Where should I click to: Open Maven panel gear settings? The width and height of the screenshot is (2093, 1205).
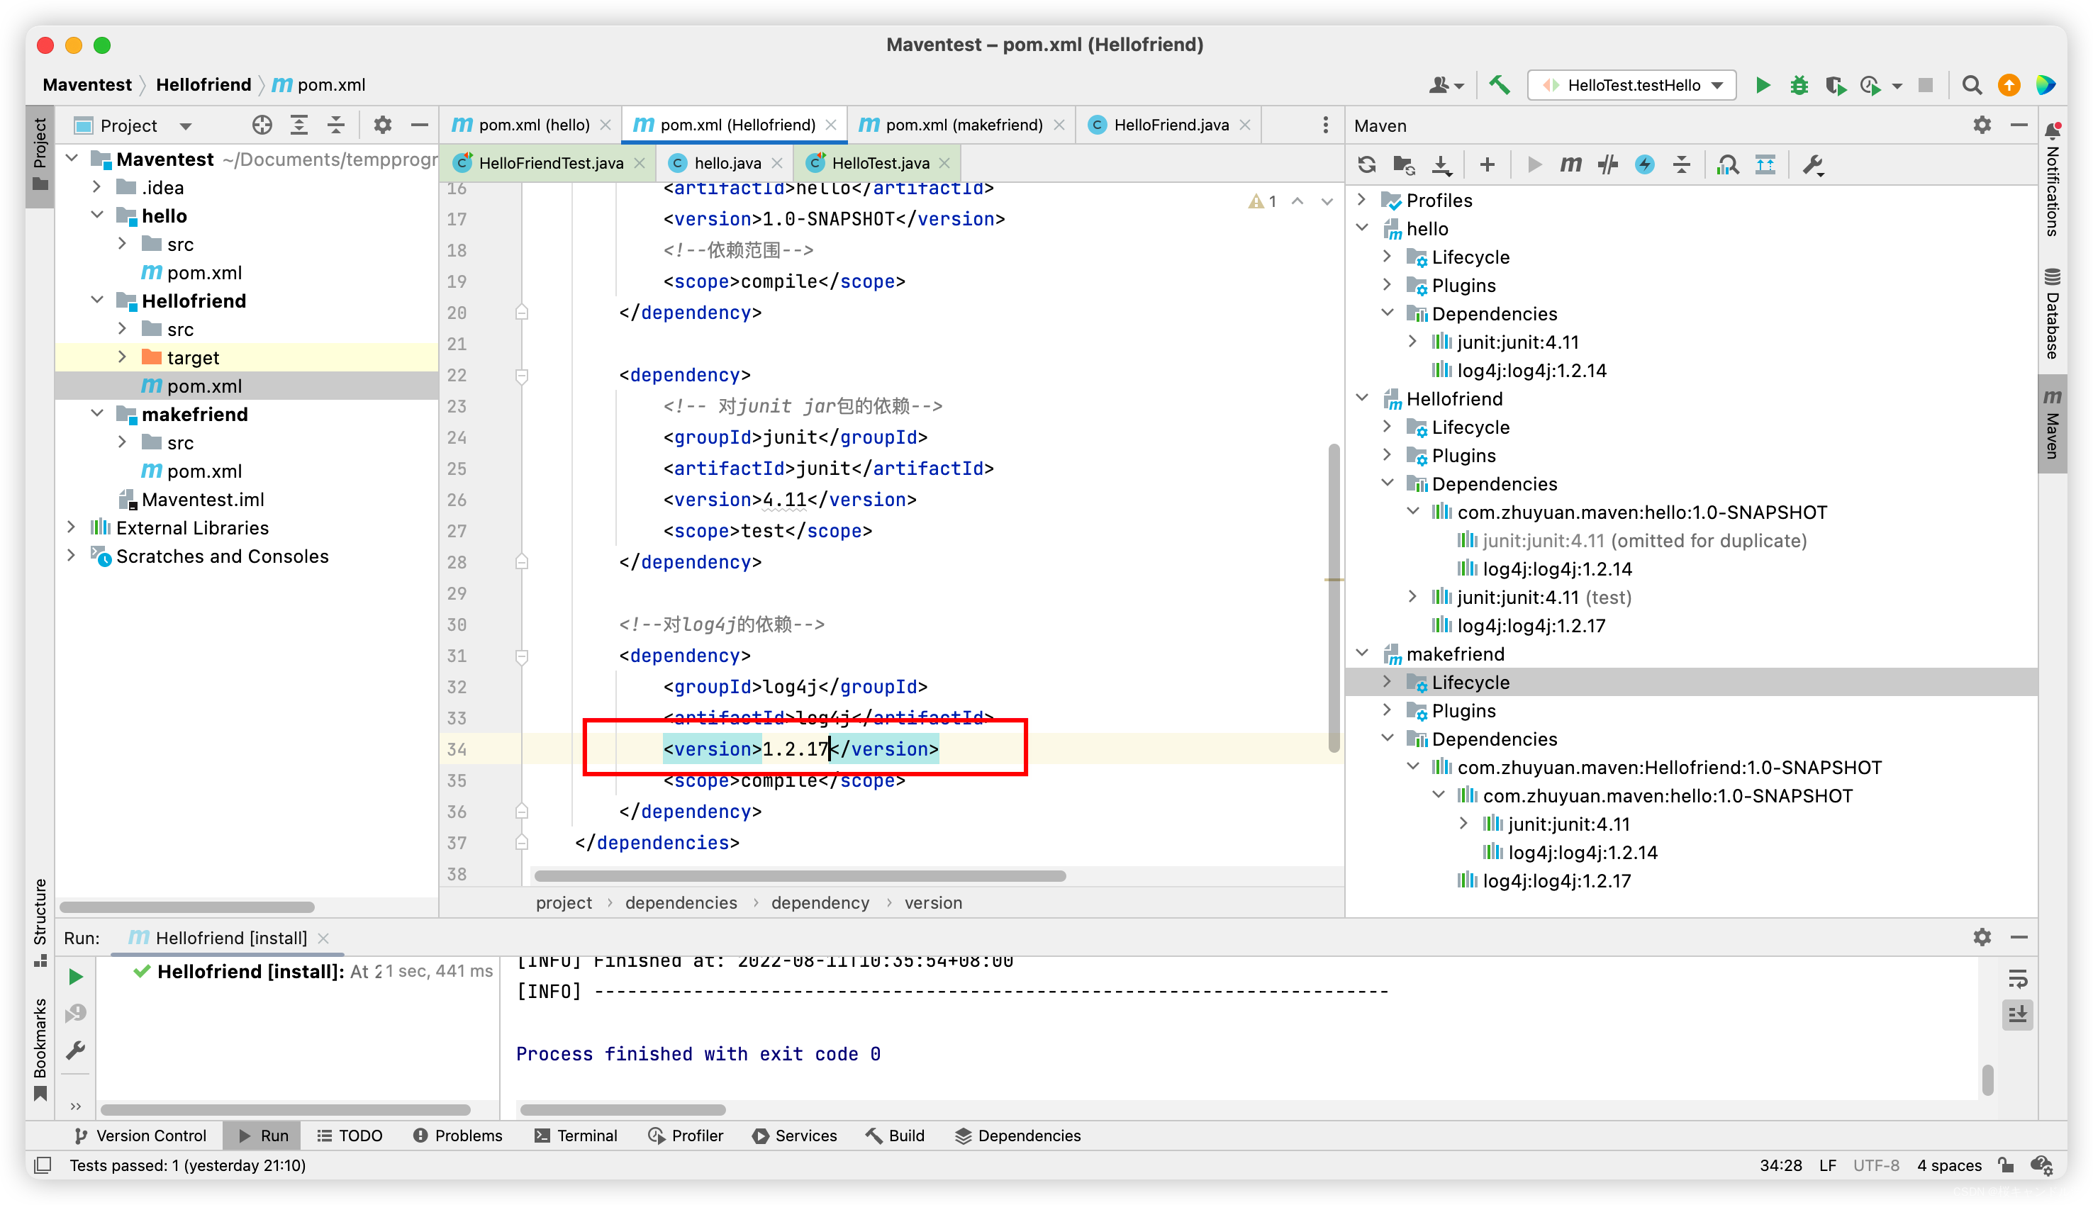(1981, 125)
